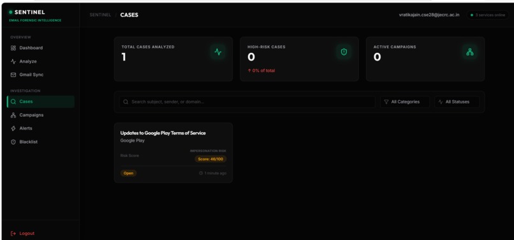Click the Dashboard grid icon
514x240 pixels.
pos(13,48)
